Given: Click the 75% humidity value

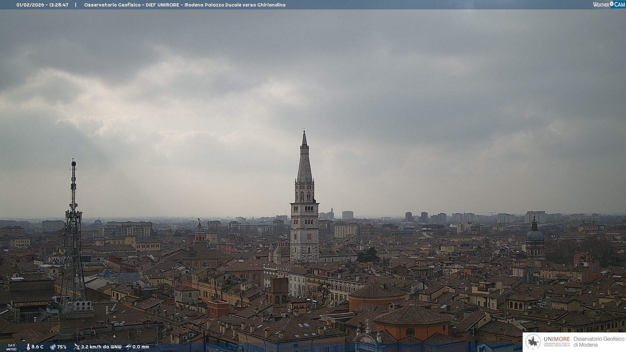Looking at the screenshot, I should coord(62,347).
